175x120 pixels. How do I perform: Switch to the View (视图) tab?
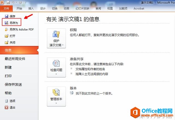110,8
